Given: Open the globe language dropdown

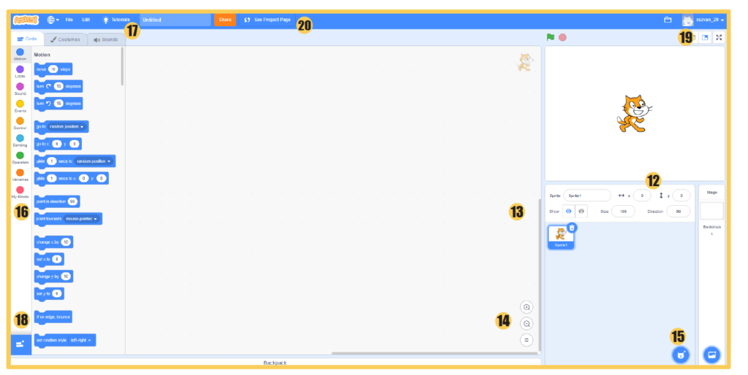Looking at the screenshot, I should (x=53, y=20).
